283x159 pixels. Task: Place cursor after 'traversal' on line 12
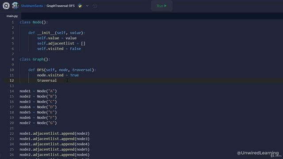[57, 80]
